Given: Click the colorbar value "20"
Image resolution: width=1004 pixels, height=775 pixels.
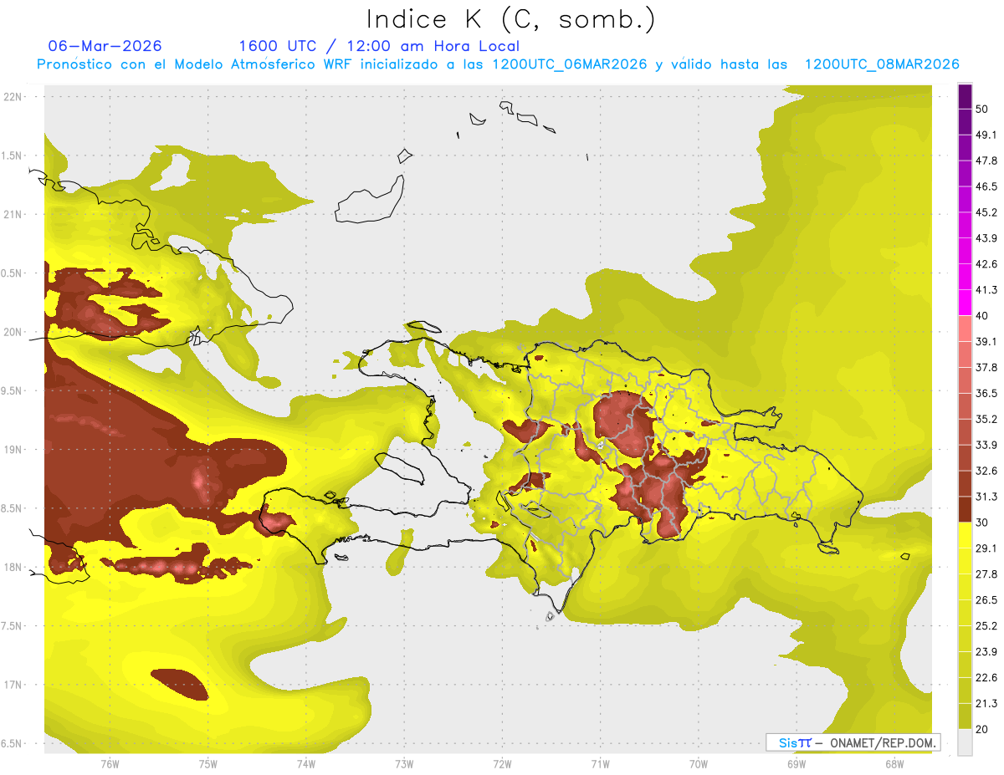Looking at the screenshot, I should coord(982,729).
